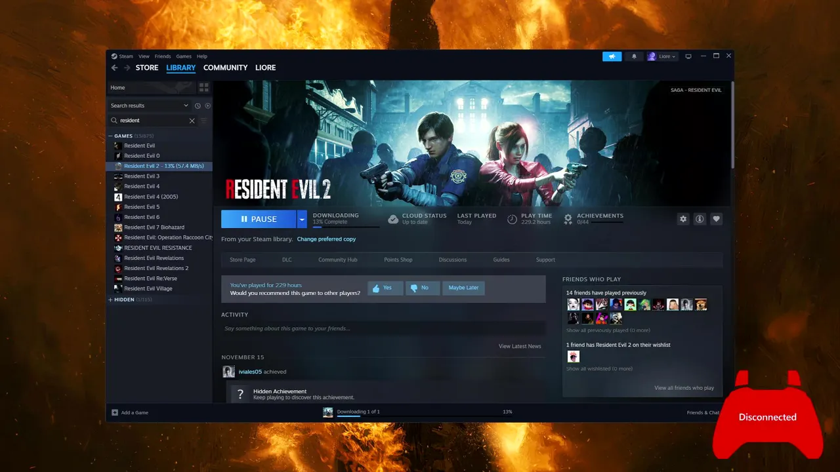Pause the Resident Evil 2 download
This screenshot has height=472, width=840.
click(x=259, y=219)
